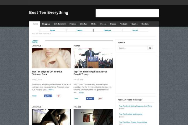Click Home link in the breadcrumb
The width and height of the screenshot is (188, 125).
[47, 34]
